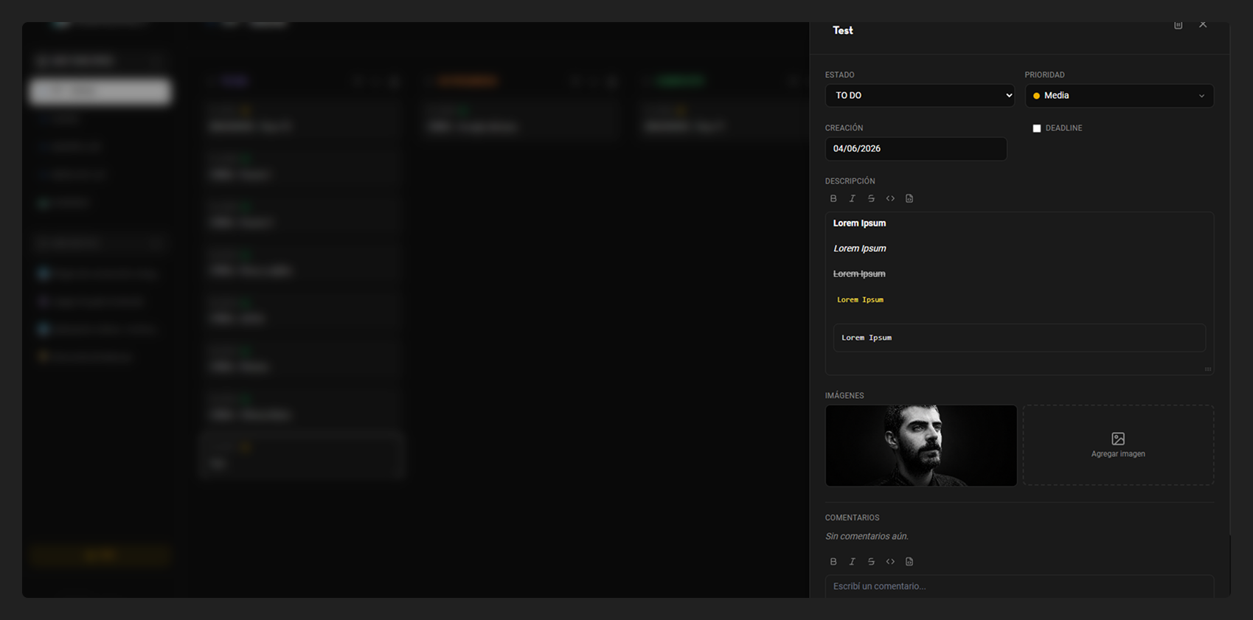Insert inline code in comment toolbar
The image size is (1253, 620).
click(x=890, y=562)
